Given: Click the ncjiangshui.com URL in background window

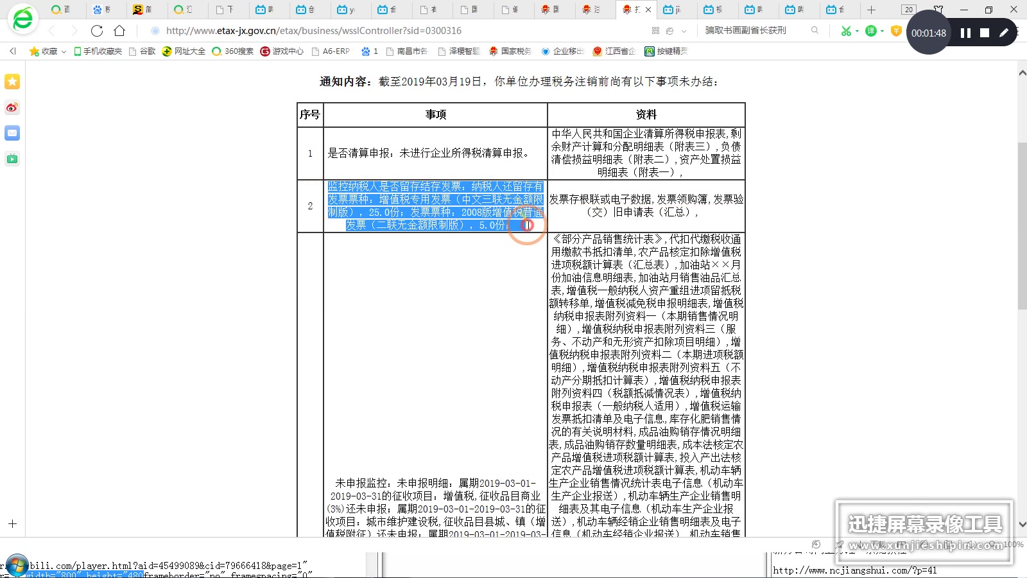Looking at the screenshot, I should point(854,570).
